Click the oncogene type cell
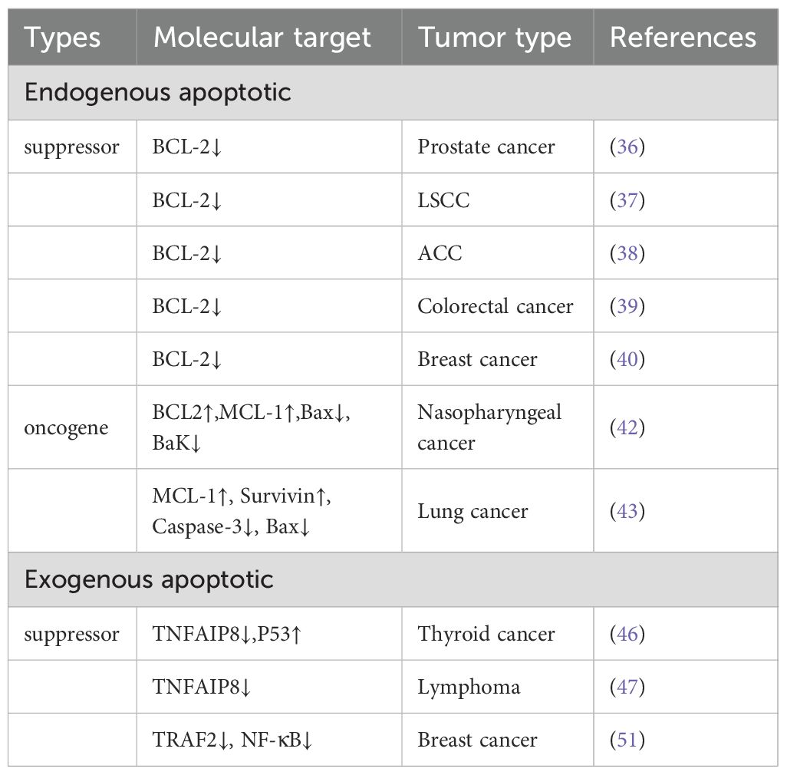This screenshot has width=787, height=775. (x=66, y=427)
